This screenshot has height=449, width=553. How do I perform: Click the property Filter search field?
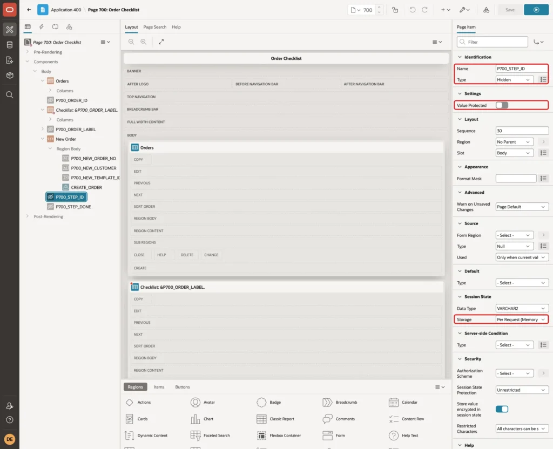pyautogui.click(x=493, y=42)
